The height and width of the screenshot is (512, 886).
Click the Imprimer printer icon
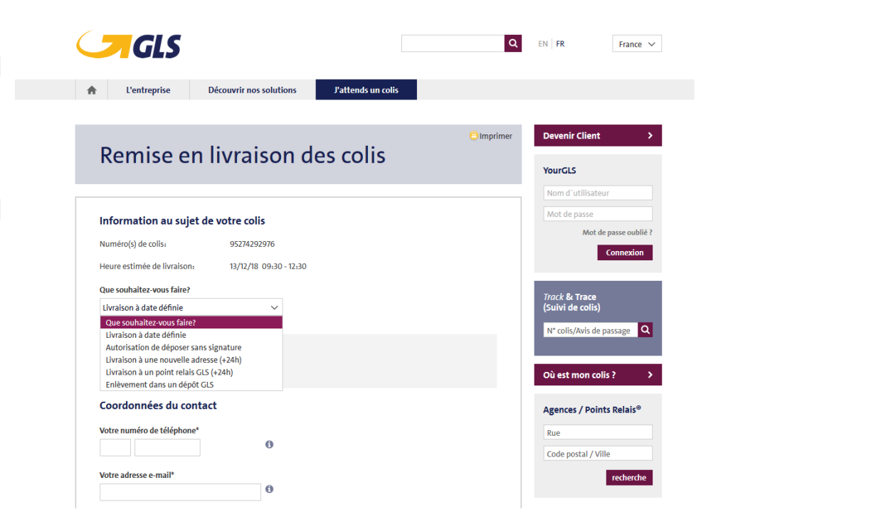coord(473,136)
